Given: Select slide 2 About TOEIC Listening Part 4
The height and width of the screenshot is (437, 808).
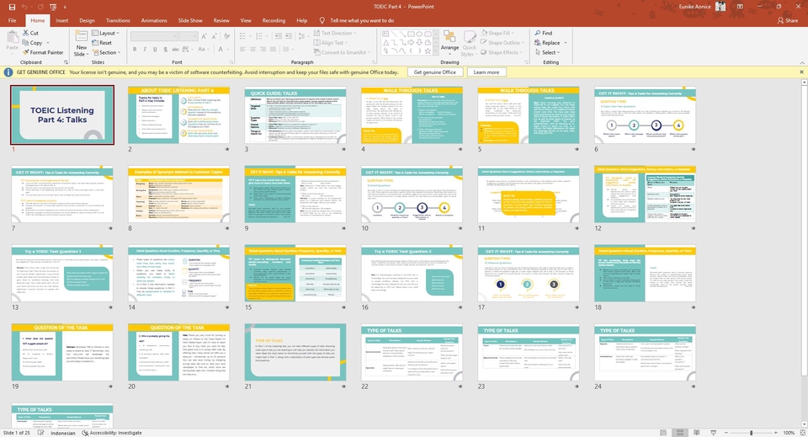Looking at the screenshot, I should click(x=178, y=115).
